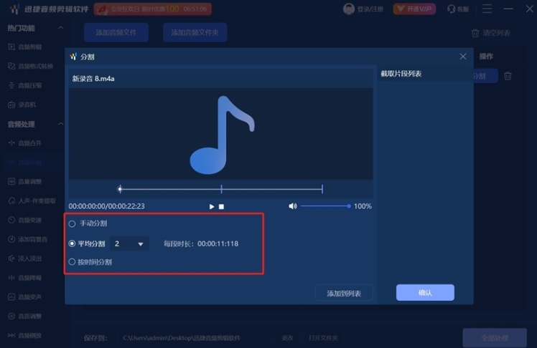The height and width of the screenshot is (348, 537).
Task: Click the save path field
Action: [195, 338]
